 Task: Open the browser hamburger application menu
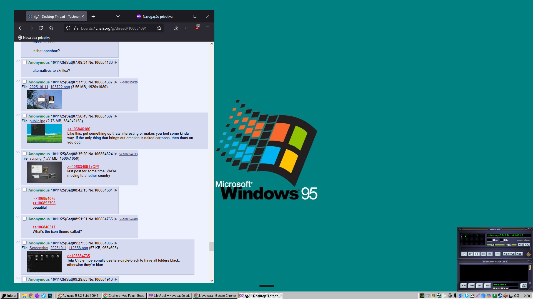pos(207,28)
